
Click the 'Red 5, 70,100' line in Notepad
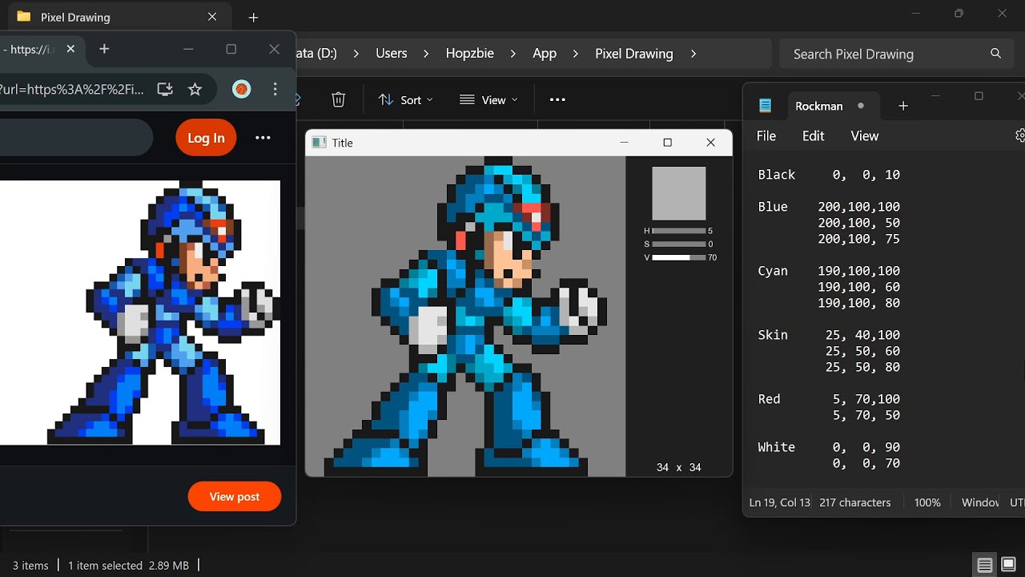pos(829,399)
